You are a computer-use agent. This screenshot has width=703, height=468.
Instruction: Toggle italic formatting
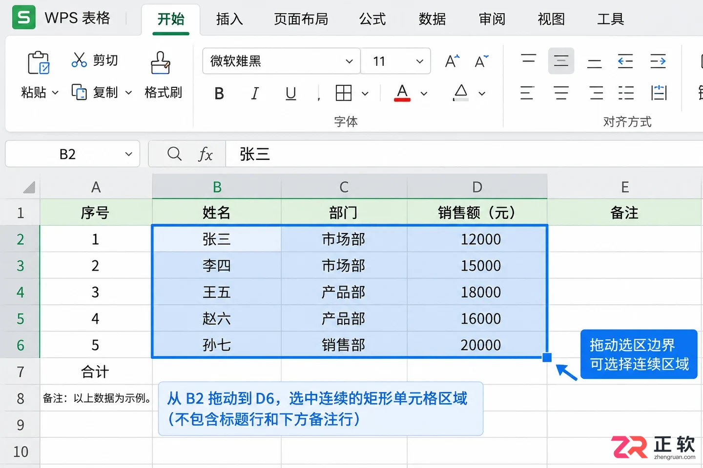click(255, 93)
